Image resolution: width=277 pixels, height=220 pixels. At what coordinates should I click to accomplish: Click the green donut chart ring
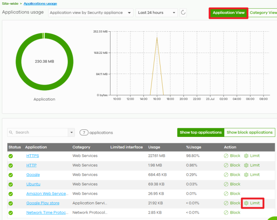click(18, 62)
